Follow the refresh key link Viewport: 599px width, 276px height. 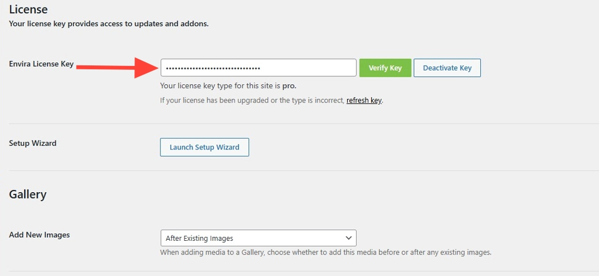click(364, 101)
